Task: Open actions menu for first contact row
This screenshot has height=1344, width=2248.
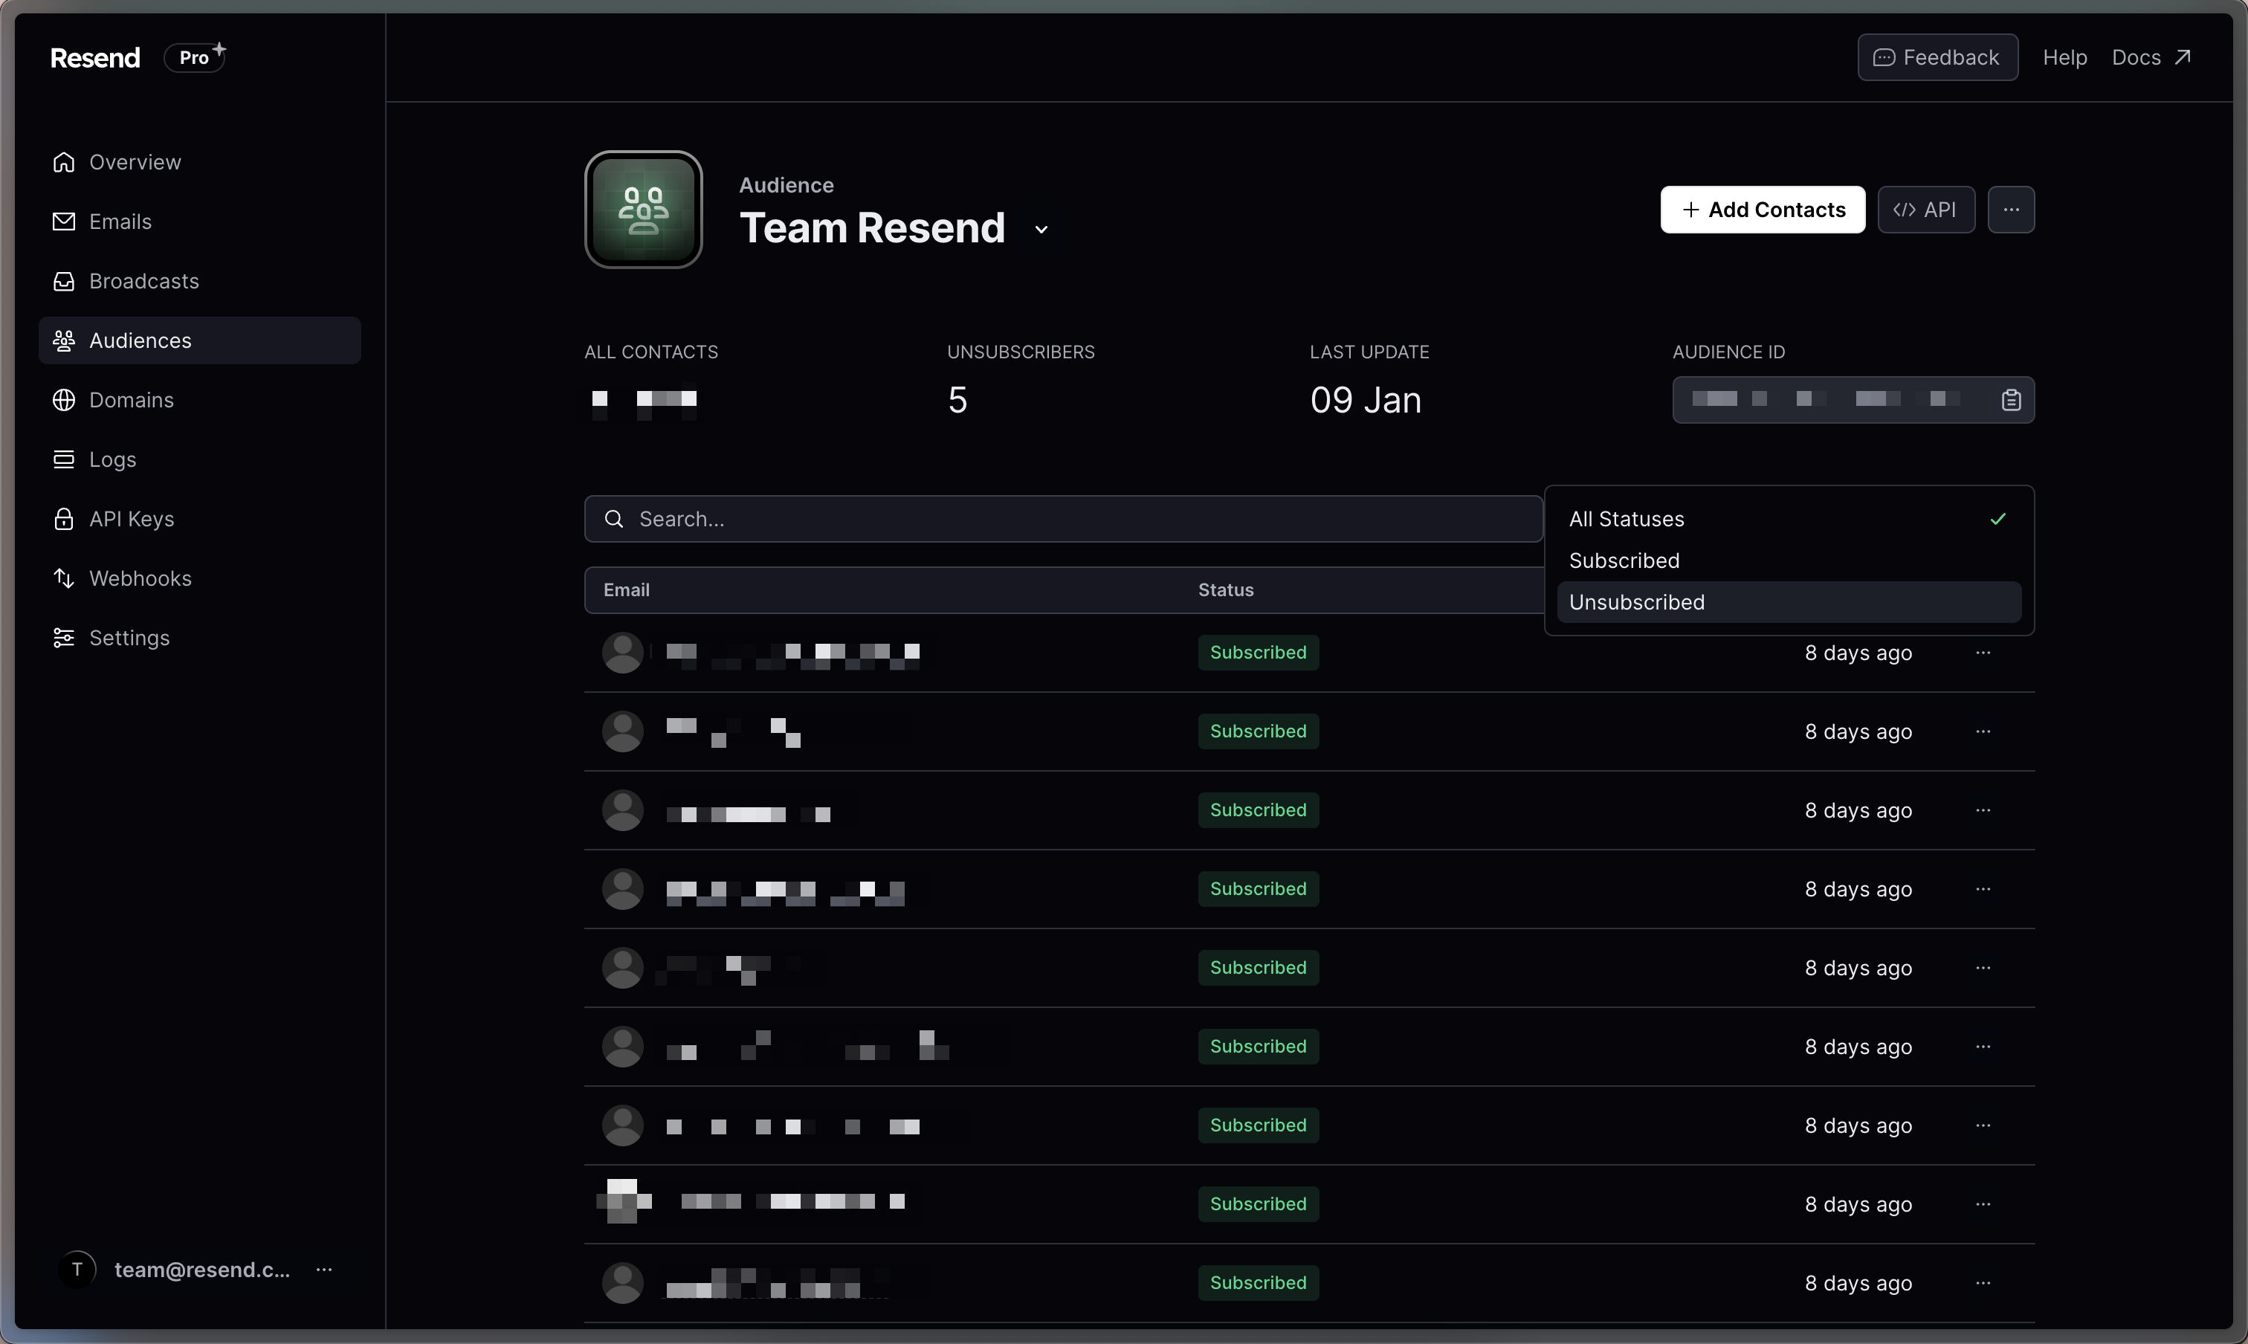Action: pyautogui.click(x=1983, y=652)
